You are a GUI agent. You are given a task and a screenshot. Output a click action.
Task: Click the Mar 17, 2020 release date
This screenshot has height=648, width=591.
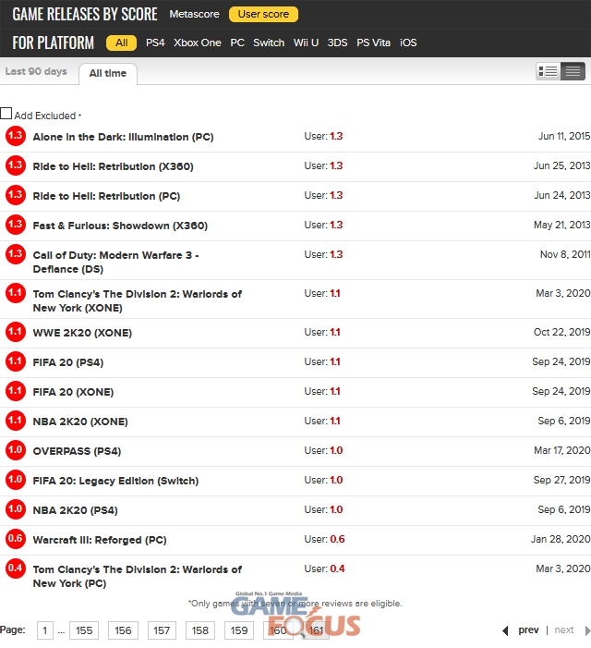[561, 450]
